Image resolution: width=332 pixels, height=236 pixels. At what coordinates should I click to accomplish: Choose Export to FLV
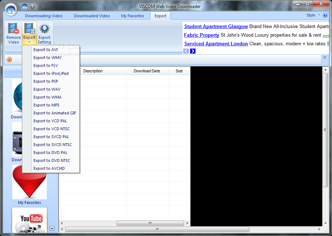pos(51,65)
